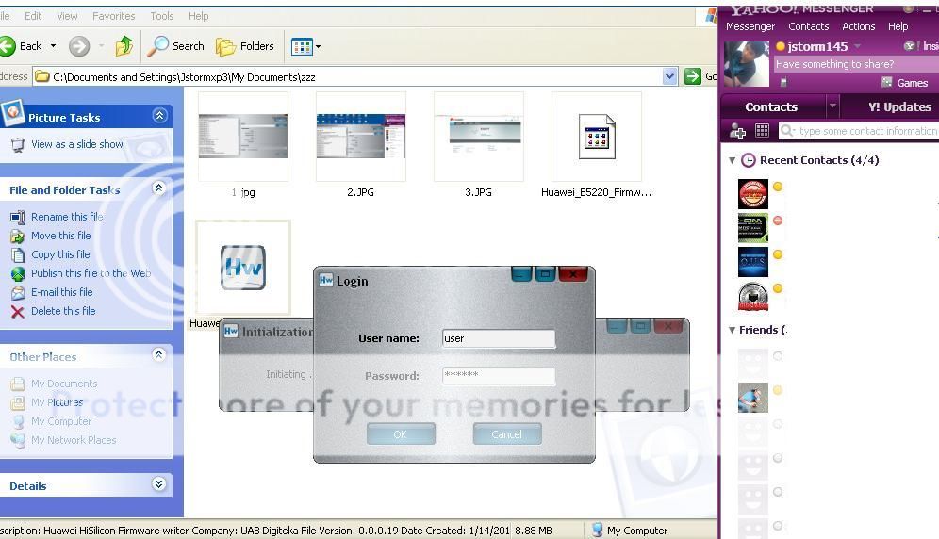
Task: Collapse the Recent Contacts group
Action: [733, 161]
